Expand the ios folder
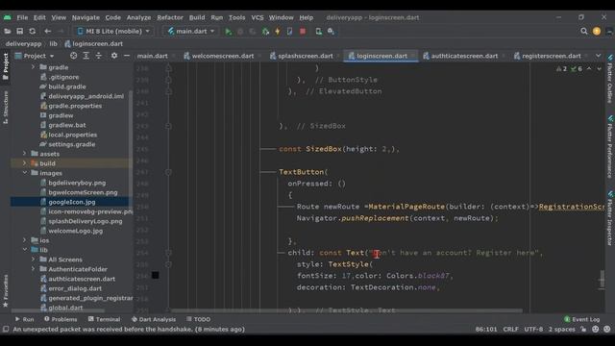 point(24,240)
